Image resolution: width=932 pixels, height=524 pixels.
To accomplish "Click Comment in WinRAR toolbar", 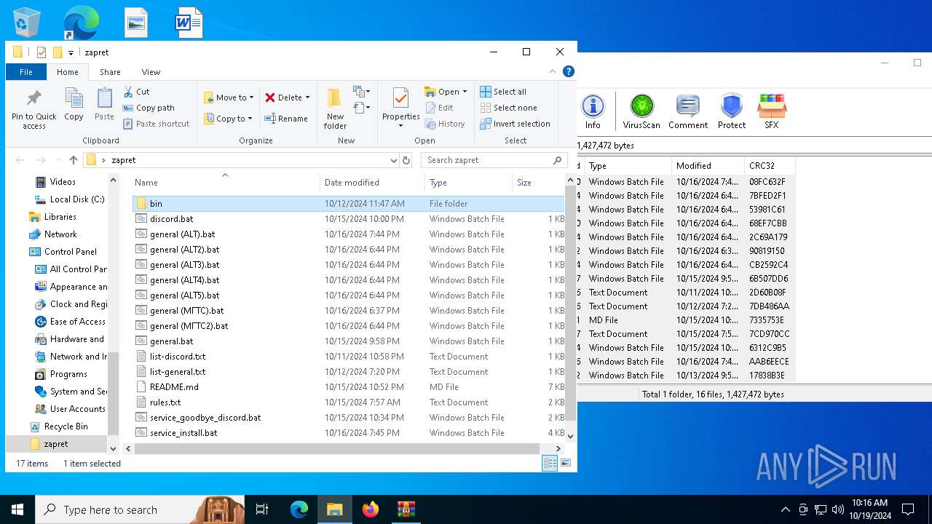I will click(688, 111).
